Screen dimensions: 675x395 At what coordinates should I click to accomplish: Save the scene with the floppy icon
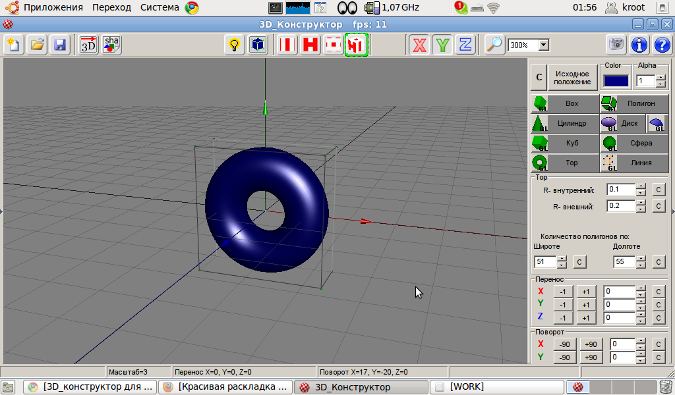tap(60, 45)
